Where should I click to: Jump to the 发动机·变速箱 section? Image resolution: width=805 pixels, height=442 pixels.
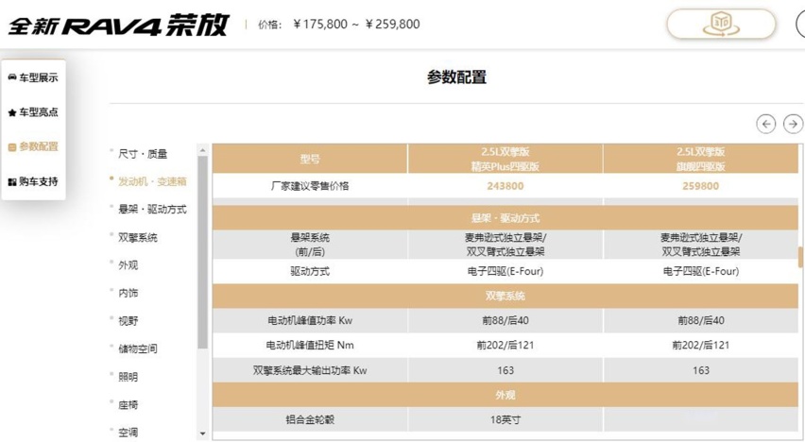(x=152, y=181)
